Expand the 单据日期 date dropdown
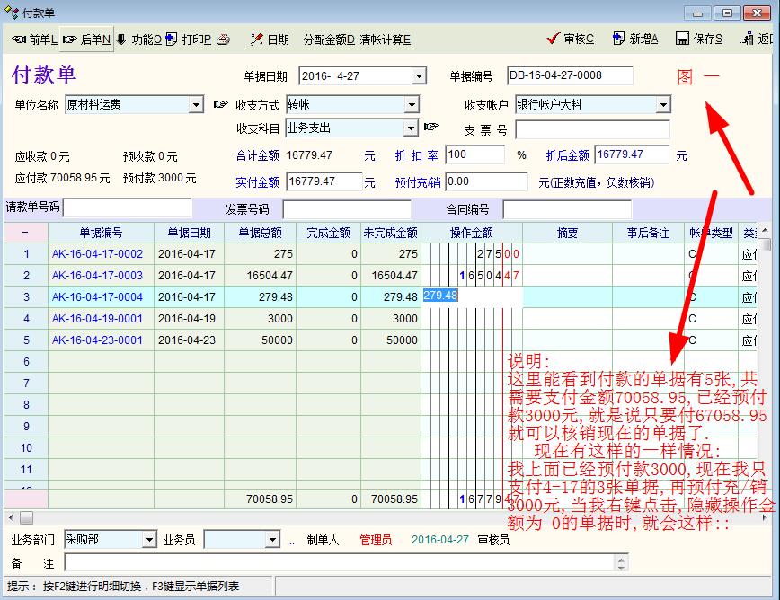 [419, 76]
